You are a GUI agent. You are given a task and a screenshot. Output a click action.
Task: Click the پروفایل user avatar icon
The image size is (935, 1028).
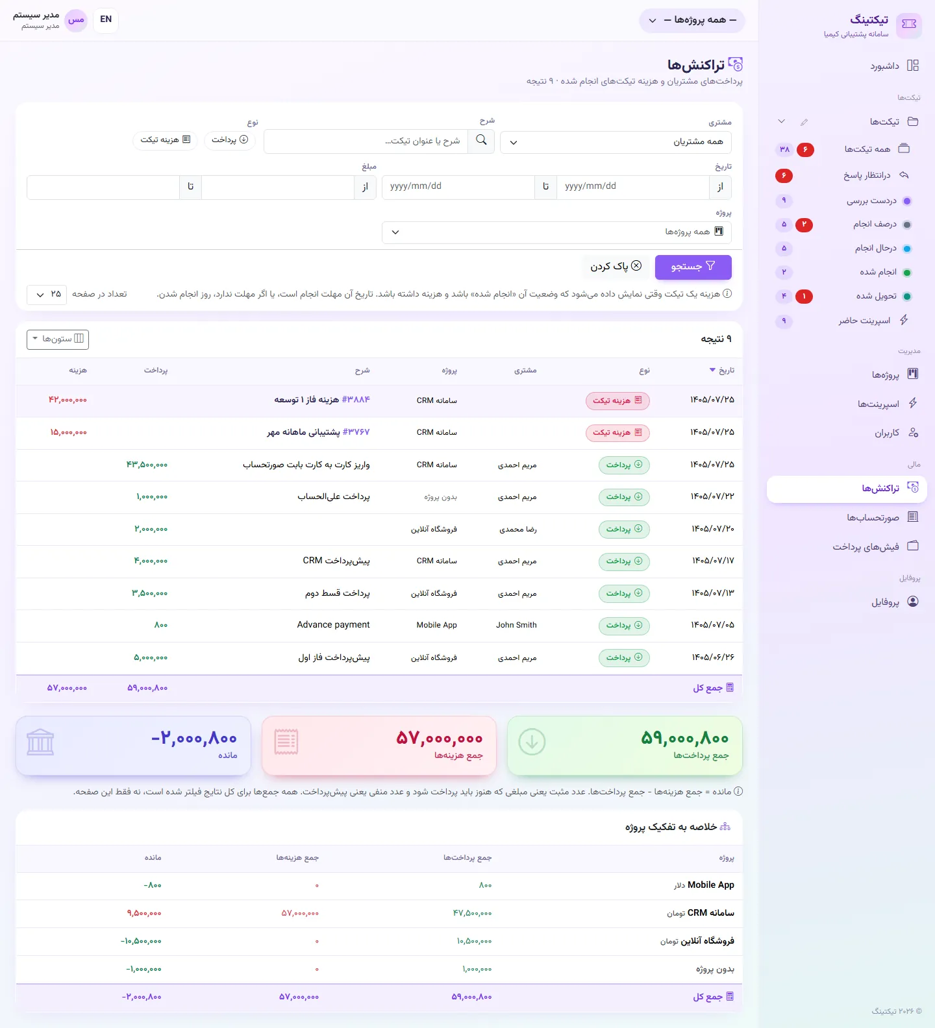click(912, 602)
